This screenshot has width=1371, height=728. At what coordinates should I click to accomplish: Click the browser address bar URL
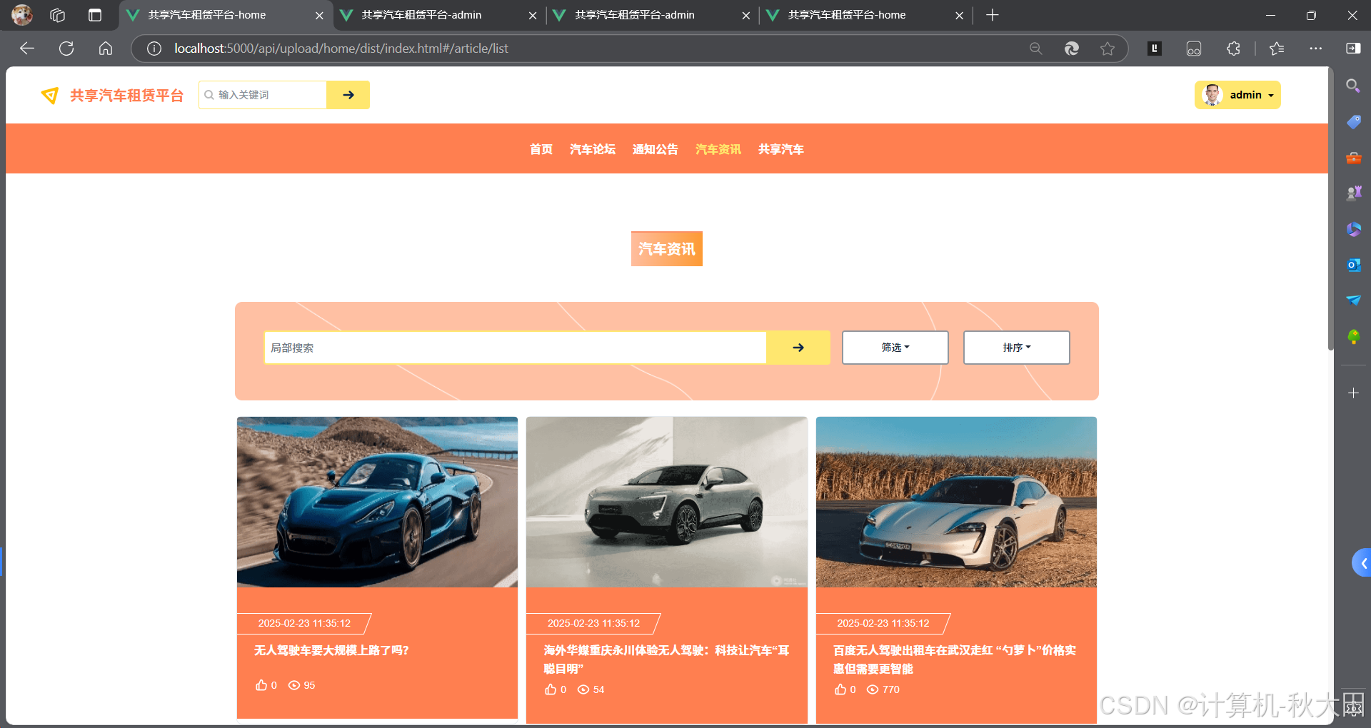(341, 49)
